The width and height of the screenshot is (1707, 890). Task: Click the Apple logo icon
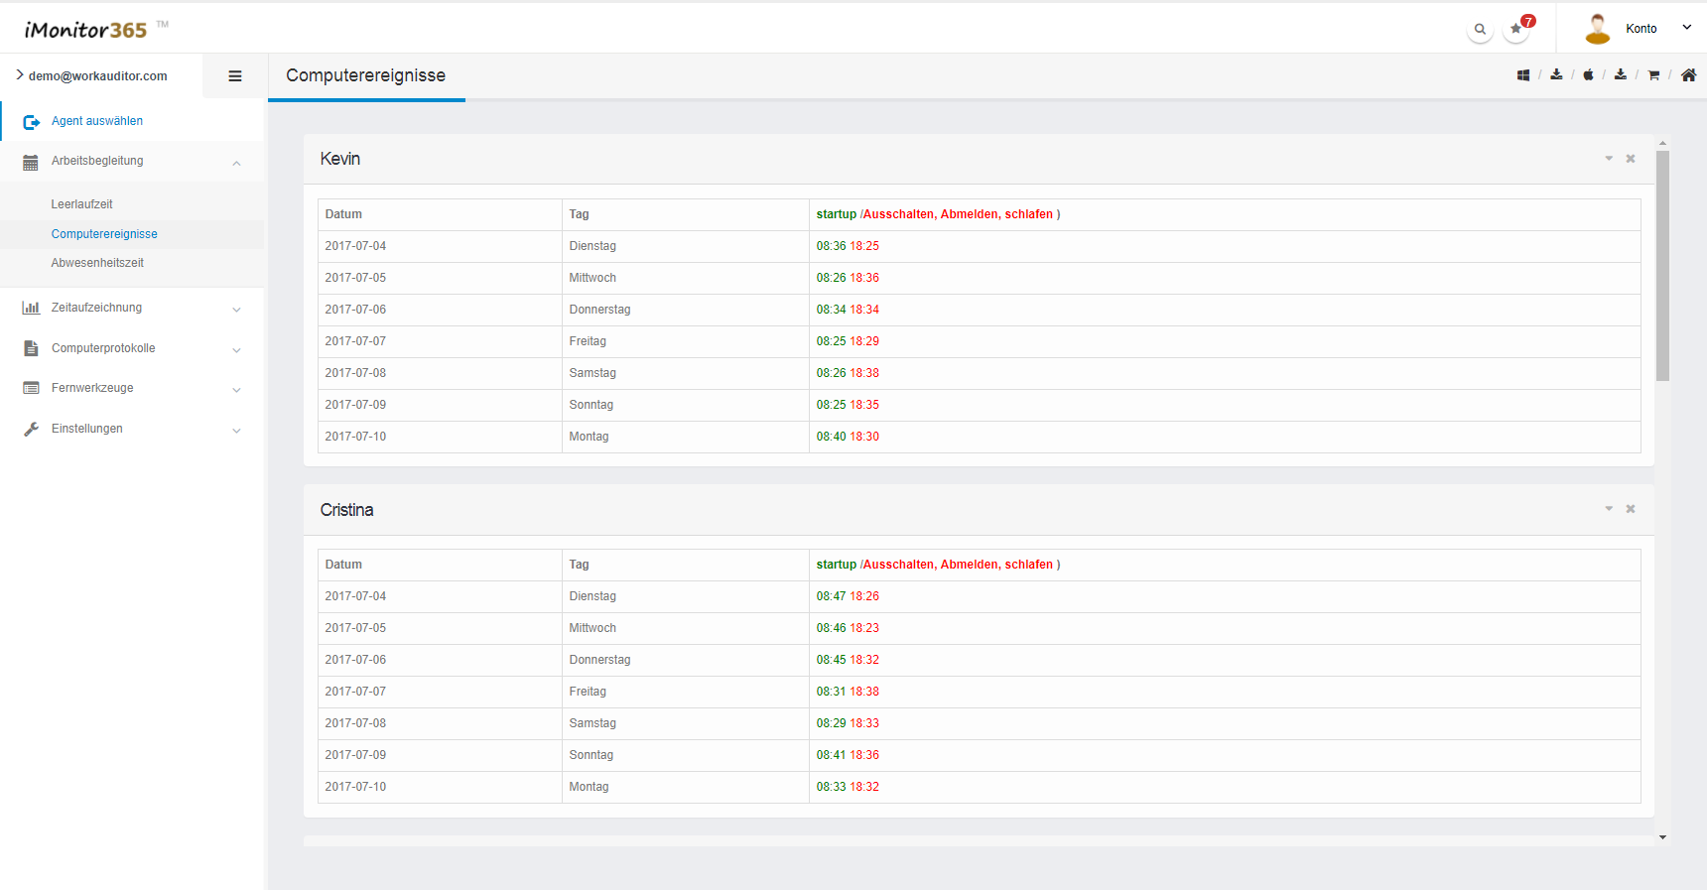(1588, 75)
